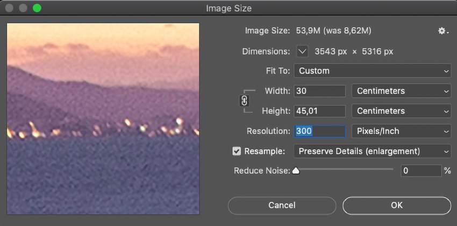Open the Resolution units dropdown

click(x=401, y=131)
